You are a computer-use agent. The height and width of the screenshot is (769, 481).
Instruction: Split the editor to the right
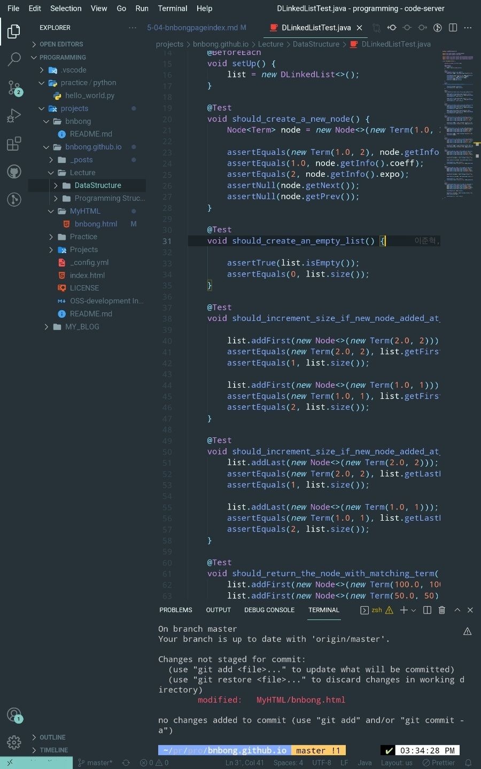click(453, 28)
